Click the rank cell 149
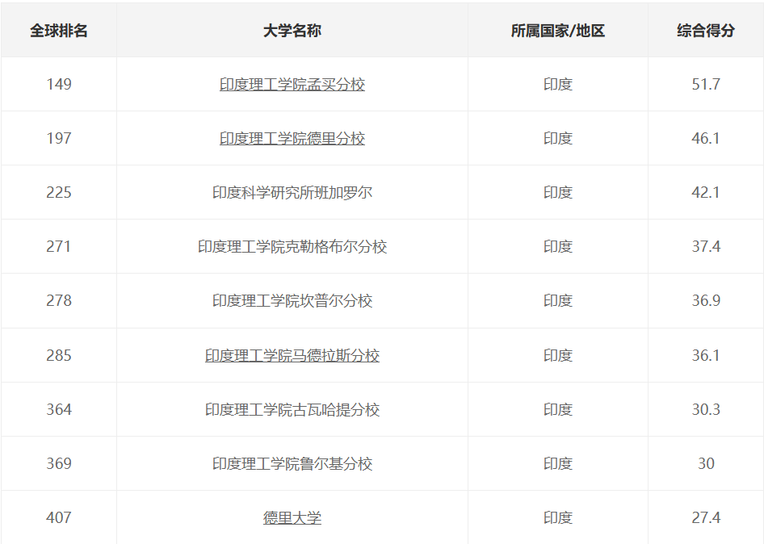The width and height of the screenshot is (764, 544). (x=58, y=84)
